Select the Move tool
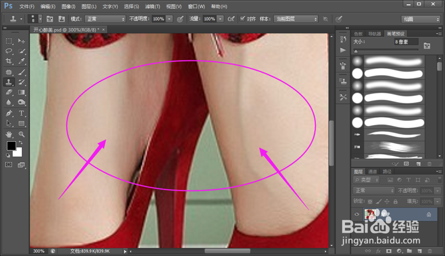Viewport: 445px width, 256px height. point(21,41)
